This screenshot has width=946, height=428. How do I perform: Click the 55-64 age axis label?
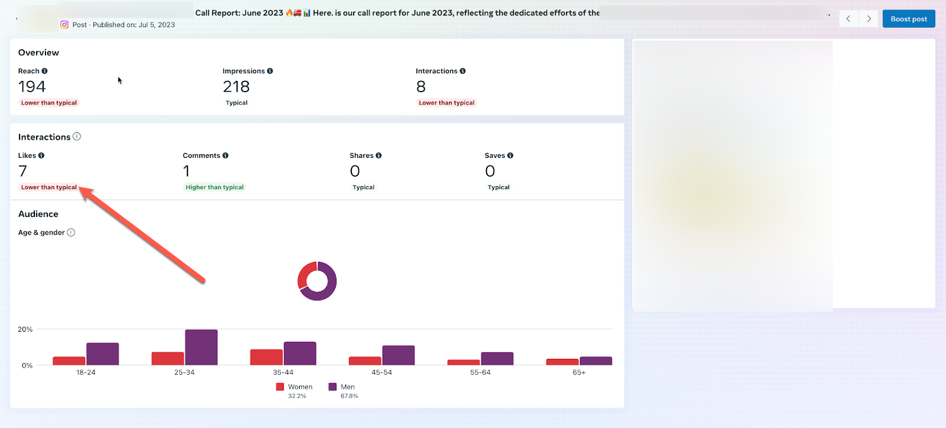tap(481, 372)
